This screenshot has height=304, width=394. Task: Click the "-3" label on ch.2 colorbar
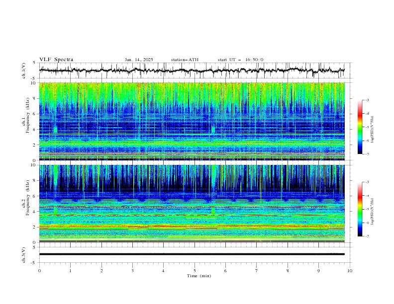[x=367, y=182]
